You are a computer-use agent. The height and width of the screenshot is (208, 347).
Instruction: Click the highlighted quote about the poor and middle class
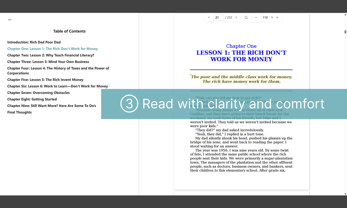click(x=241, y=79)
